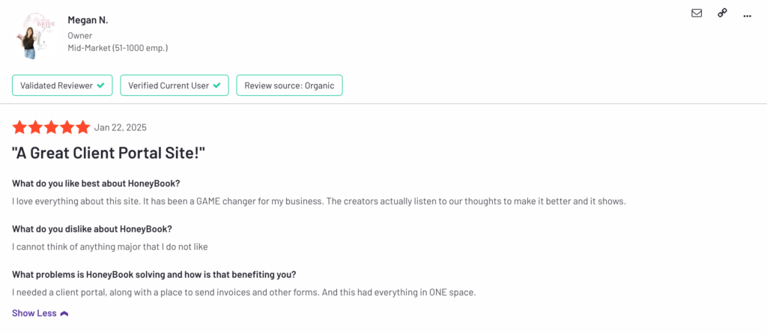
Task: Click "What do you like best about HoneyBook?" heading
Action: (96, 183)
